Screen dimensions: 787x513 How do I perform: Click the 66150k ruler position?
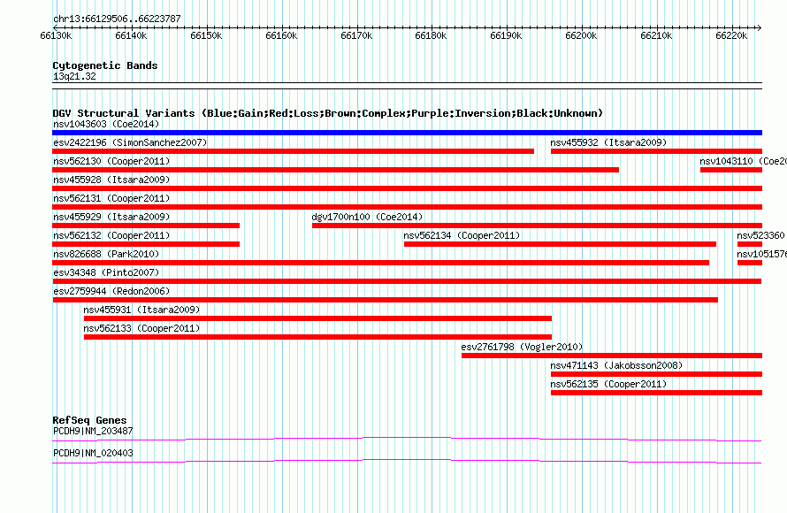(x=206, y=35)
